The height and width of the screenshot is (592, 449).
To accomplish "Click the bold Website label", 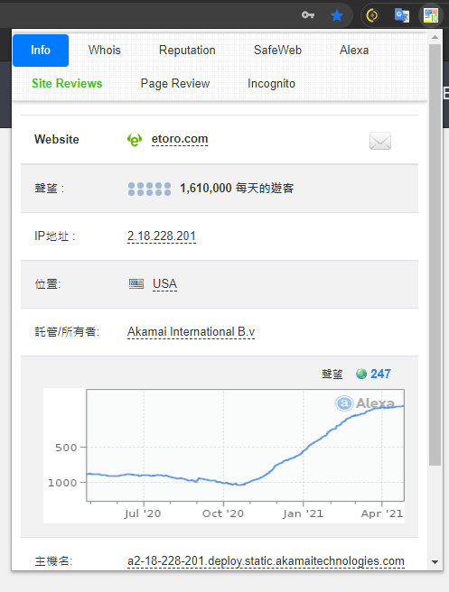I will (57, 139).
